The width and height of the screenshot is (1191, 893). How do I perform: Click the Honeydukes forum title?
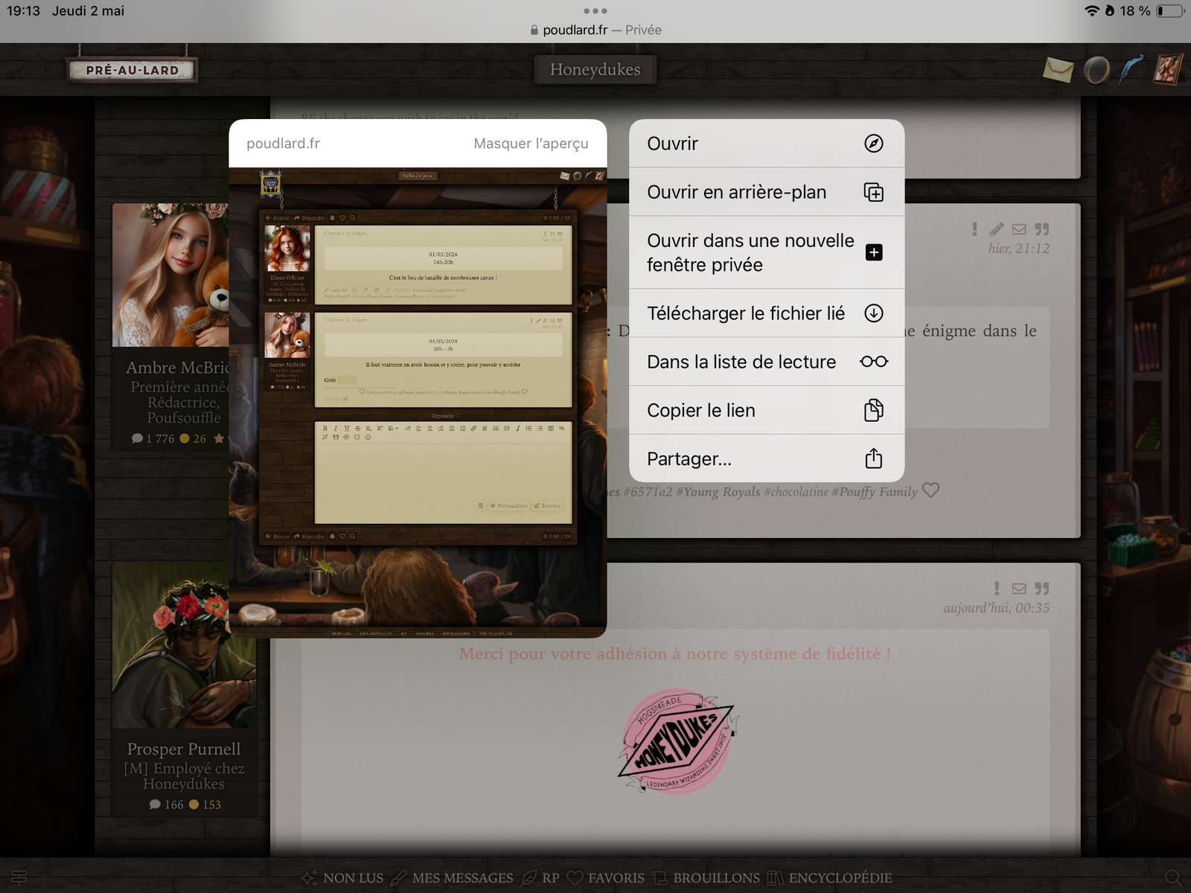pos(595,69)
